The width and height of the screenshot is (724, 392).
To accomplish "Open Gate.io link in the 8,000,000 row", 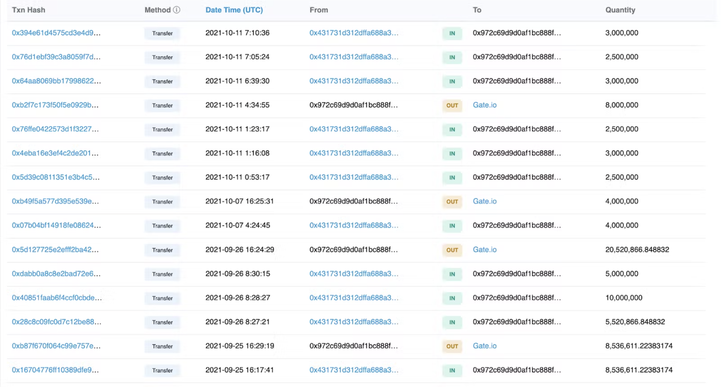I will pyautogui.click(x=485, y=105).
